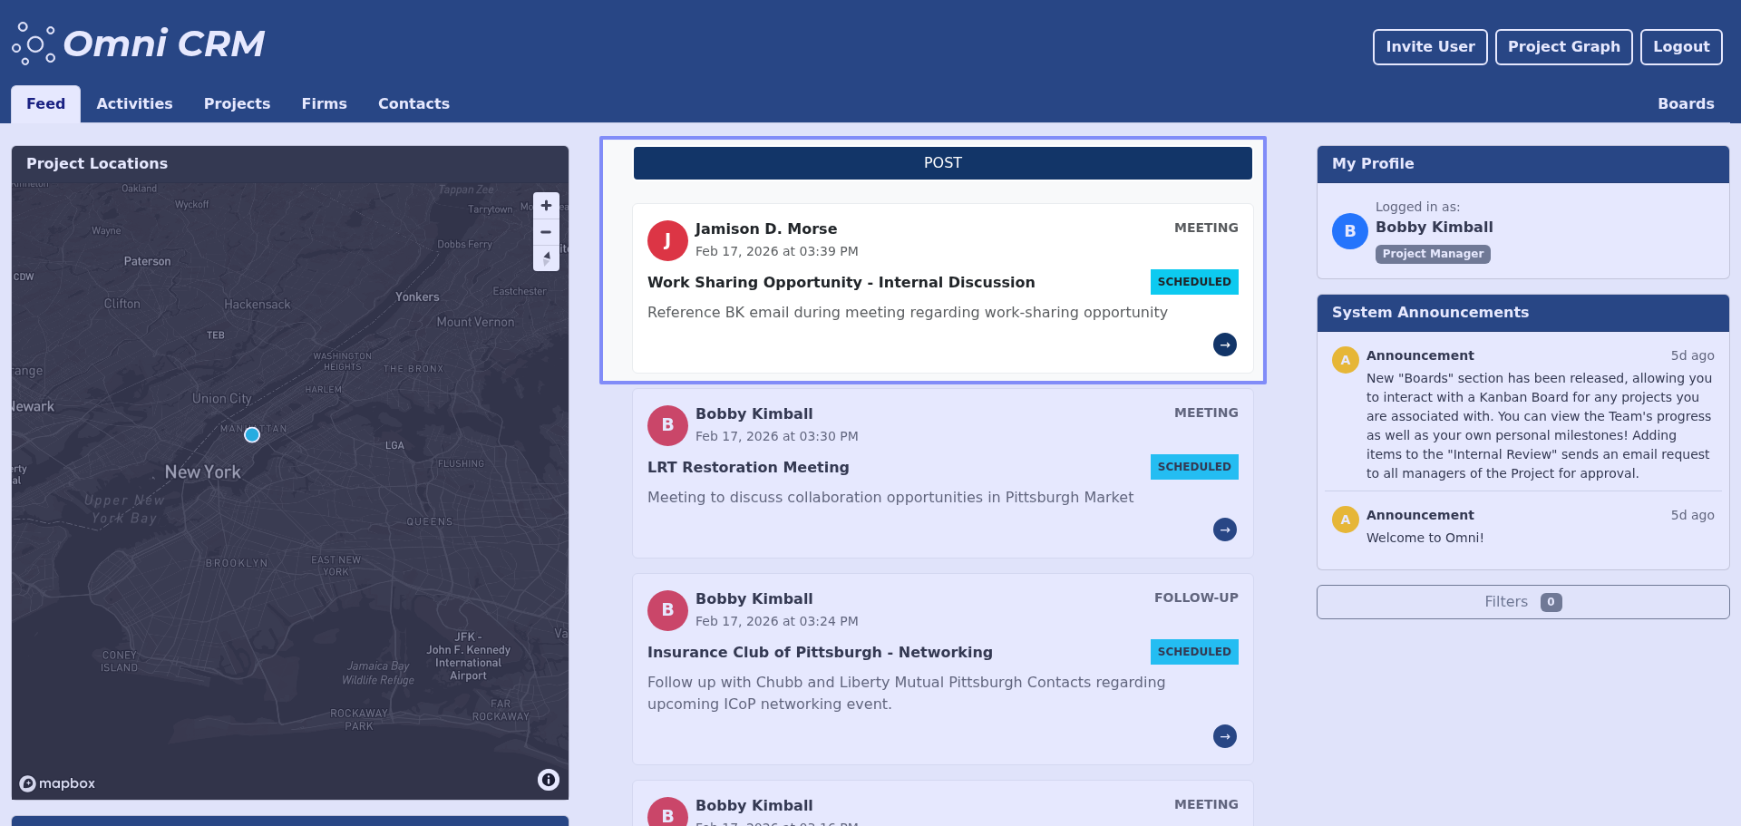Viewport: 1741px width, 826px height.
Task: Open the Boards section
Action: 1685,104
